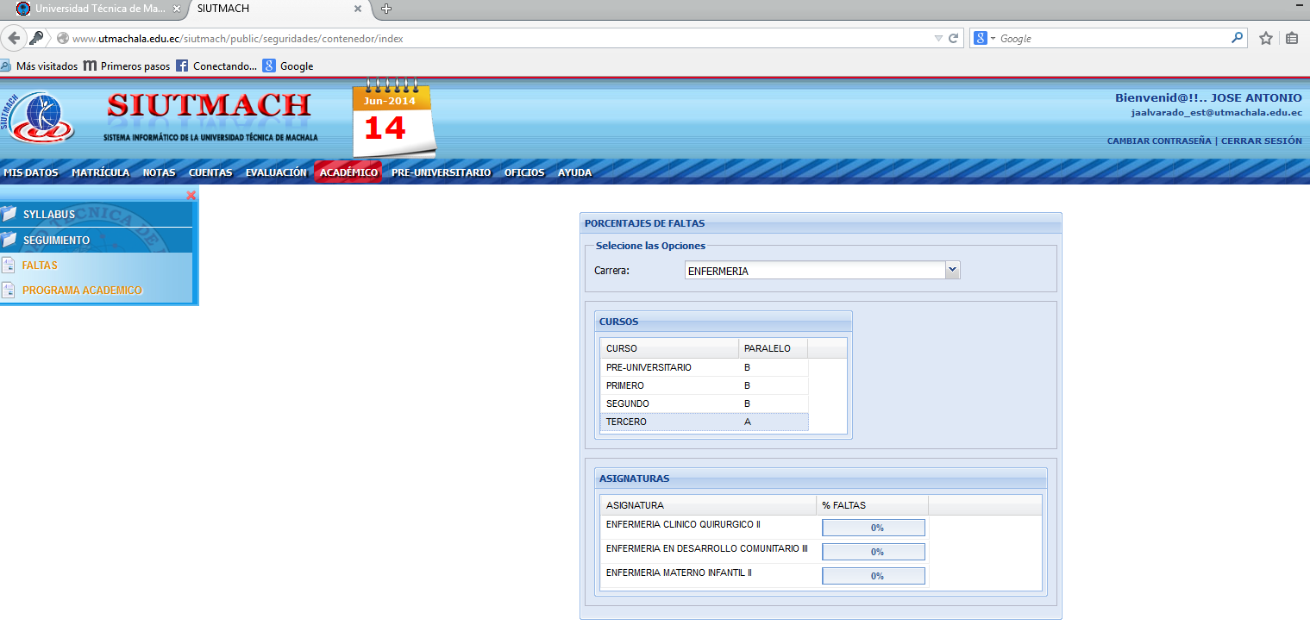Click the folder icon beside SYLLABUS

pyautogui.click(x=9, y=214)
